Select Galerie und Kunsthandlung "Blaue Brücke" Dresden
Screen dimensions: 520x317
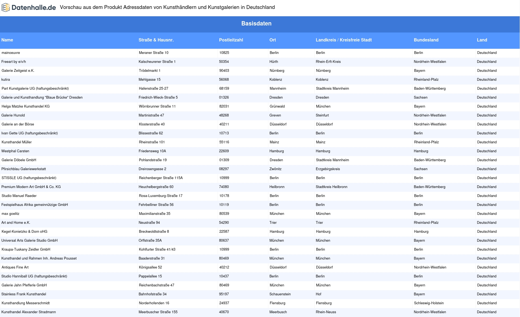tap(42, 98)
